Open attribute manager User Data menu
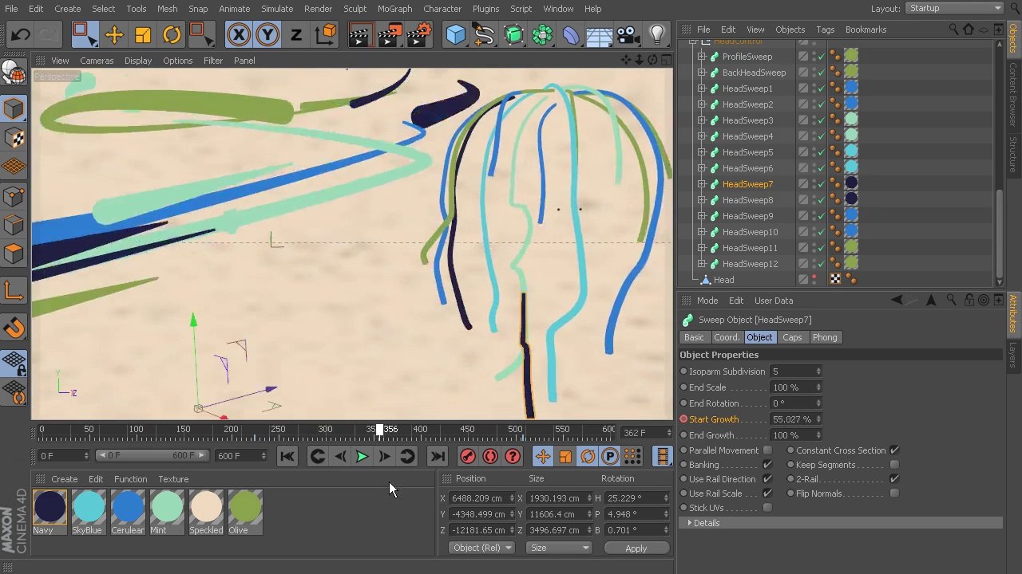Screen dimensions: 1022x574 pyautogui.click(x=774, y=301)
